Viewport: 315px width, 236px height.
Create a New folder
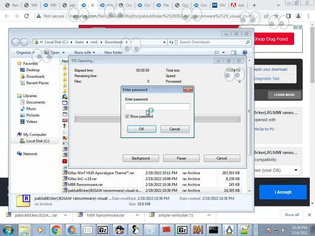(113, 52)
